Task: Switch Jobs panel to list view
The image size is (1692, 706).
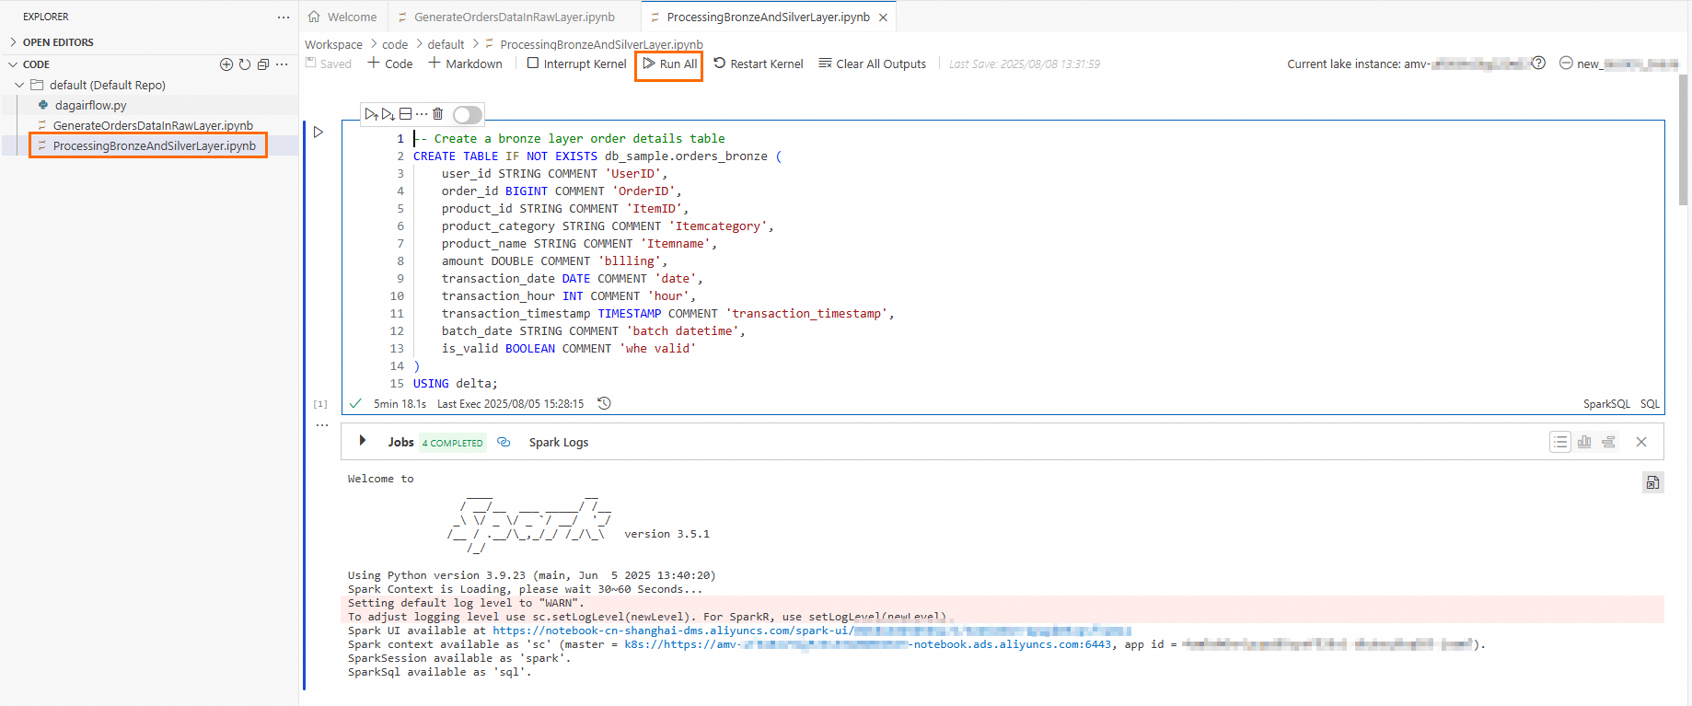Action: tap(1560, 442)
